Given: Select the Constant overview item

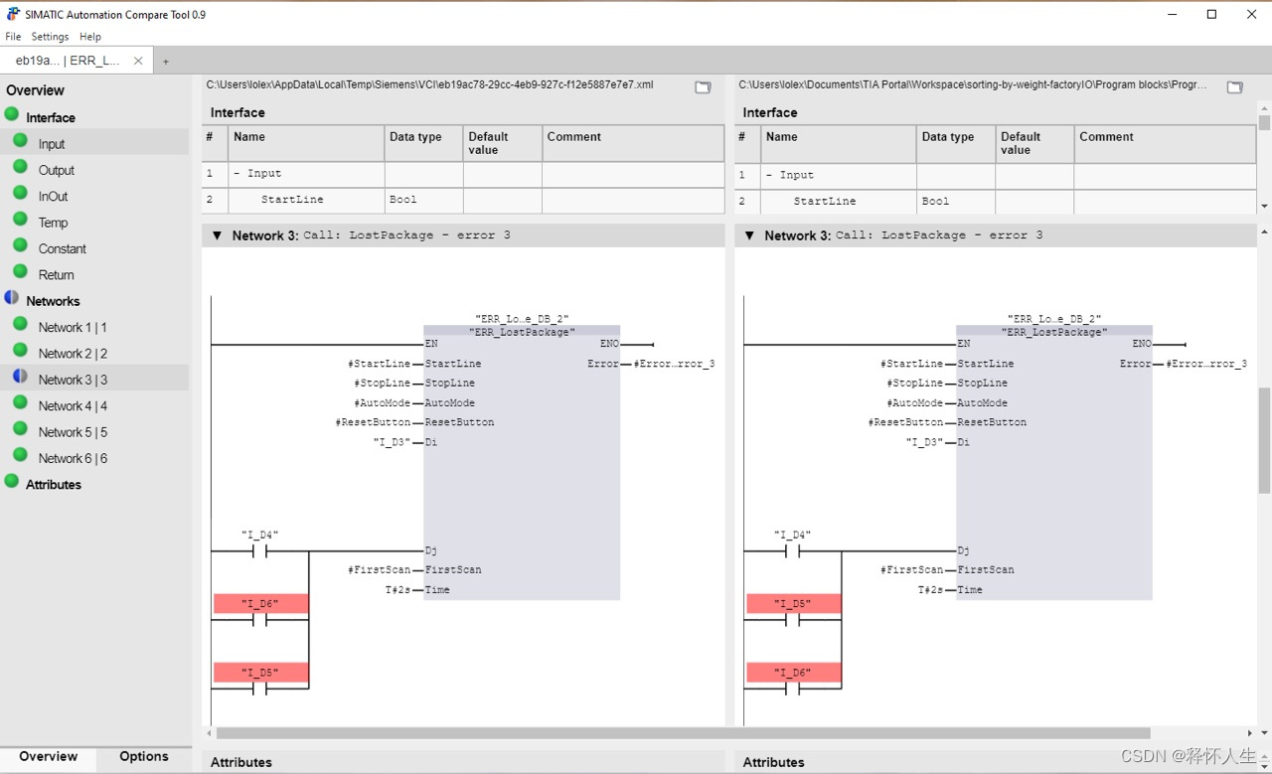Looking at the screenshot, I should [63, 248].
